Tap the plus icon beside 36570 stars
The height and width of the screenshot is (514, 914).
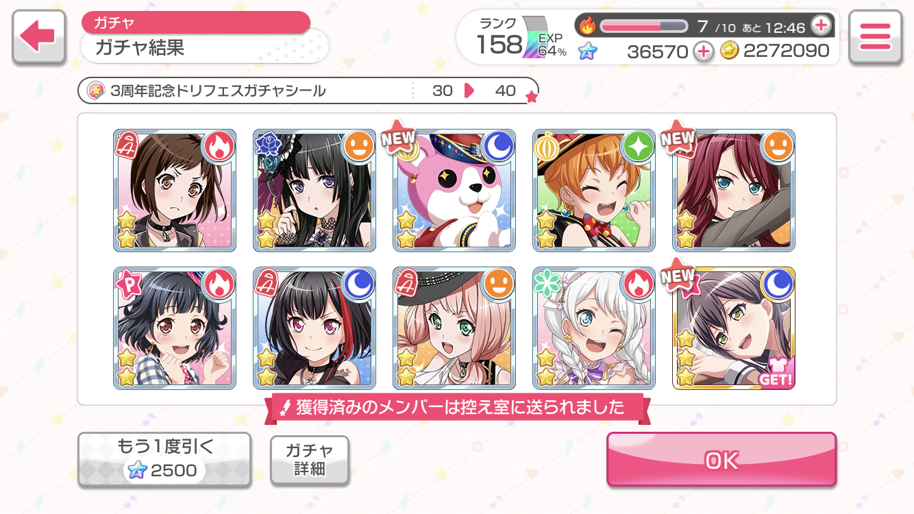(704, 51)
